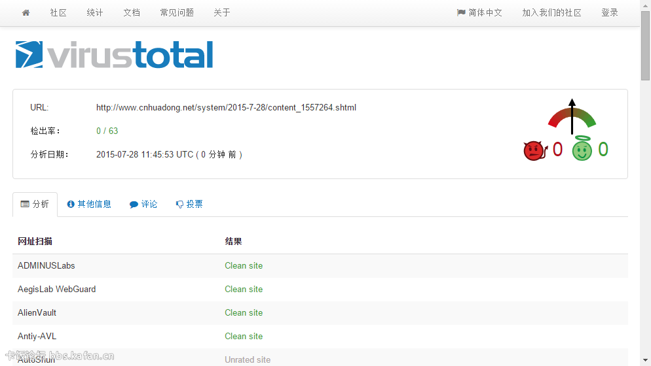Click the green angel harmless vote icon
The width and height of the screenshot is (651, 366).
pyautogui.click(x=582, y=148)
